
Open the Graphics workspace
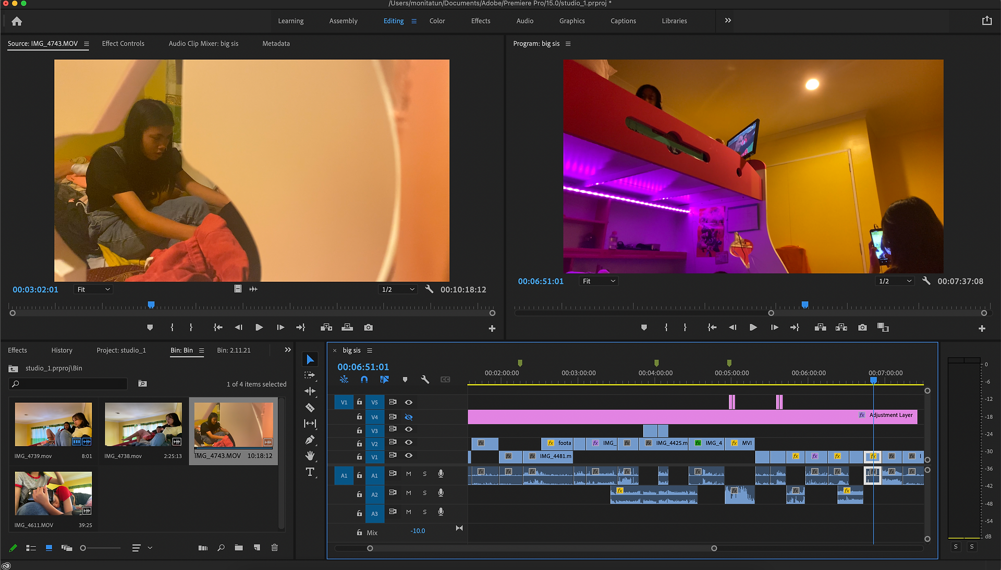tap(572, 21)
